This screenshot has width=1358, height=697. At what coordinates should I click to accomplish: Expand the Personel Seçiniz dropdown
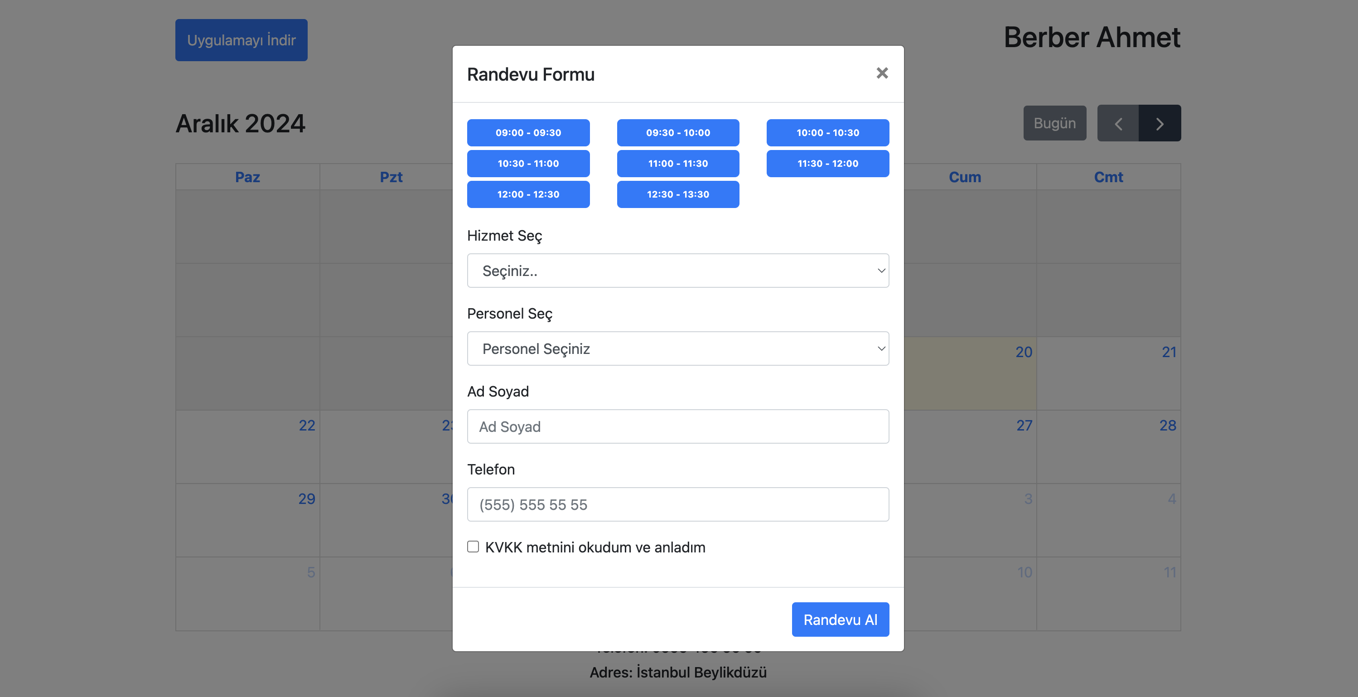click(x=677, y=348)
